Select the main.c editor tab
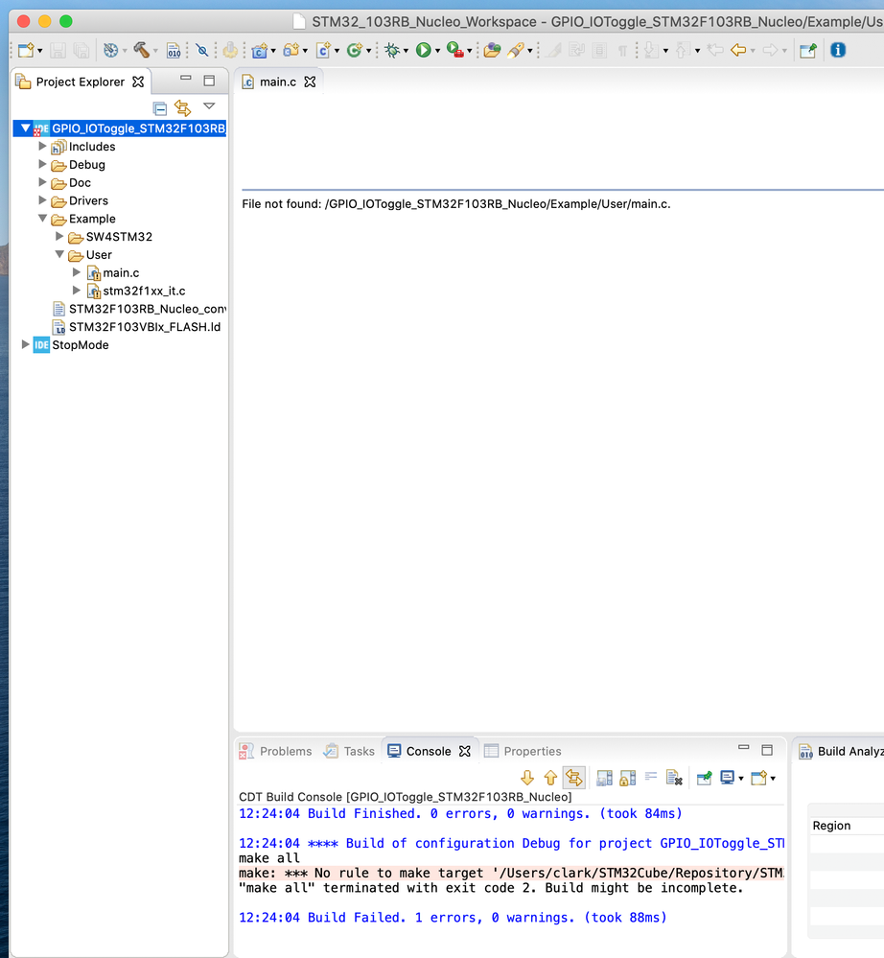Screen dimensions: 884x958 coord(278,82)
